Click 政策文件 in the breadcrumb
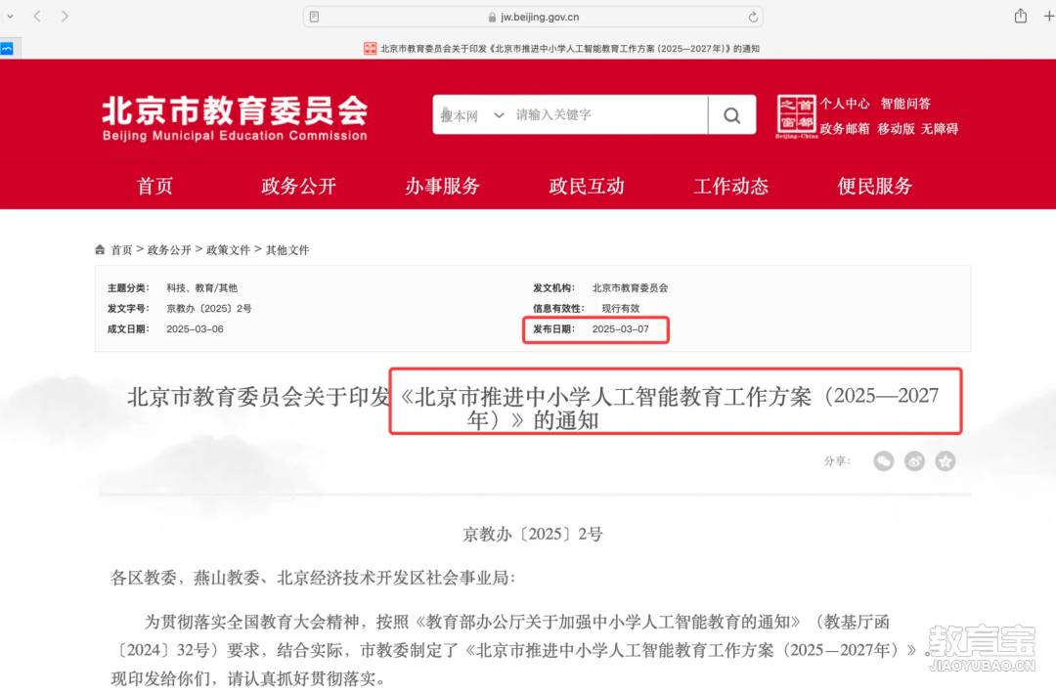The width and height of the screenshot is (1056, 694). (228, 250)
